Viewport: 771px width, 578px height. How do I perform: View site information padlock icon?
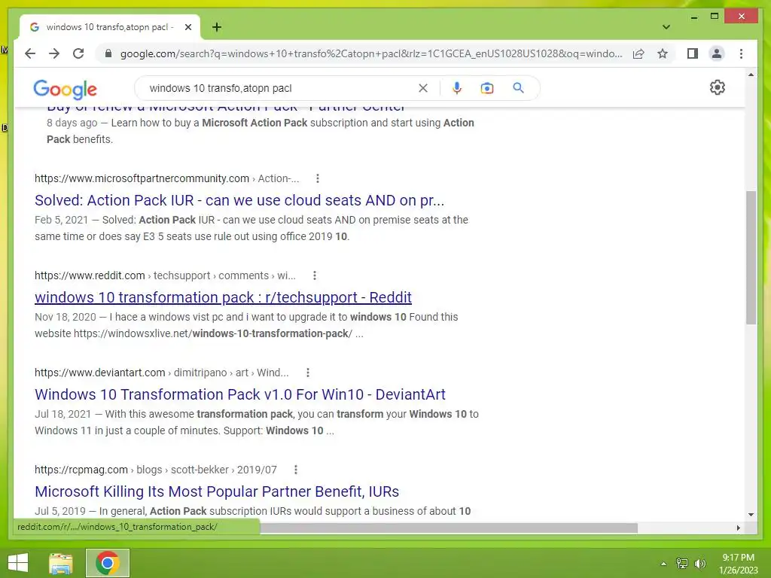pos(108,53)
